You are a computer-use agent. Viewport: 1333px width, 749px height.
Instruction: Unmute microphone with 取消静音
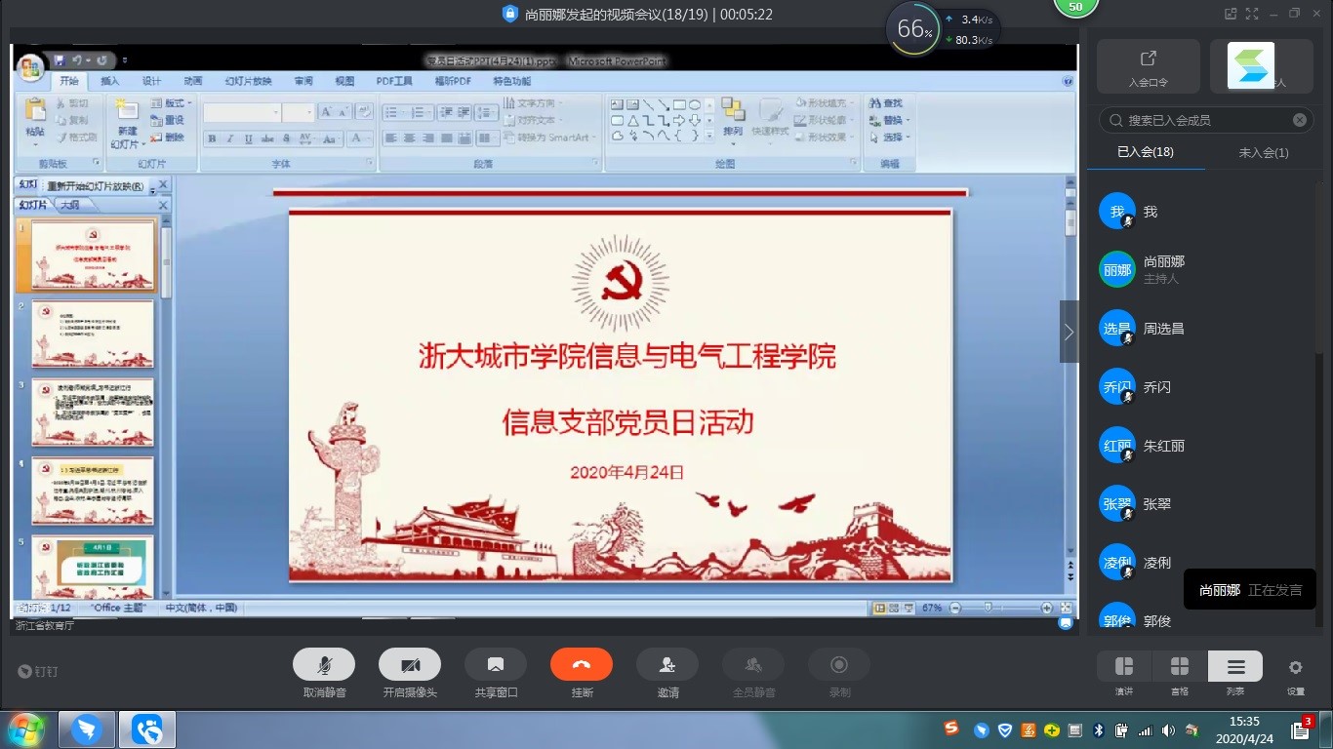(324, 665)
